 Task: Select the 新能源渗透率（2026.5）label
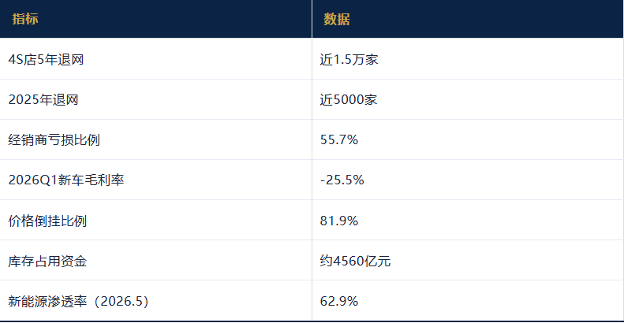[79, 301]
